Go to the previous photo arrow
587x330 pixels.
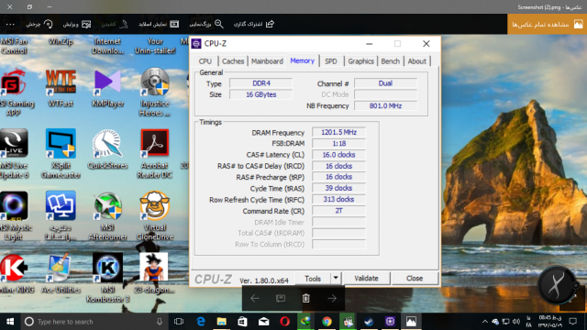pyautogui.click(x=255, y=298)
